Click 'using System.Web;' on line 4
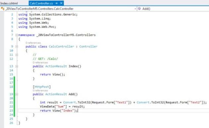The width and height of the screenshot is (209, 128). click(x=34, y=23)
